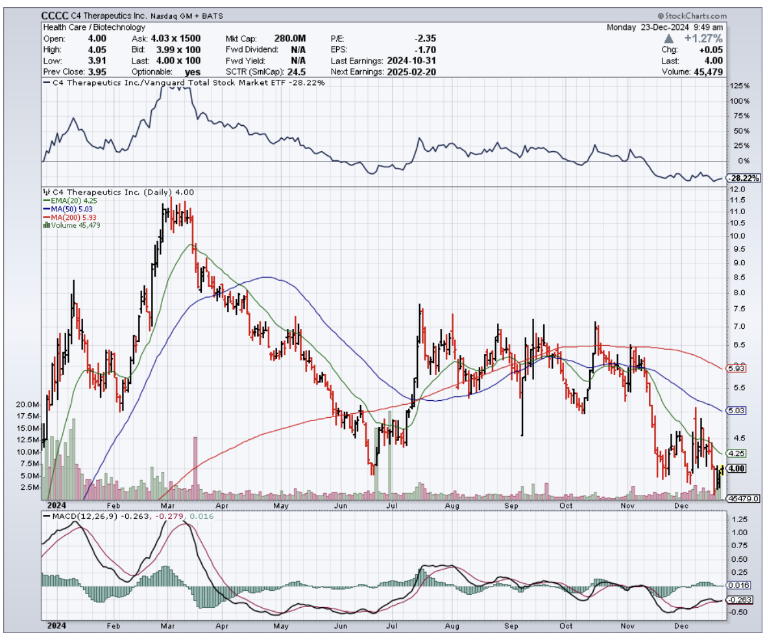Click the 5.03 MA(50) price axis tag
Screen dimensions: 767x637
click(737, 411)
